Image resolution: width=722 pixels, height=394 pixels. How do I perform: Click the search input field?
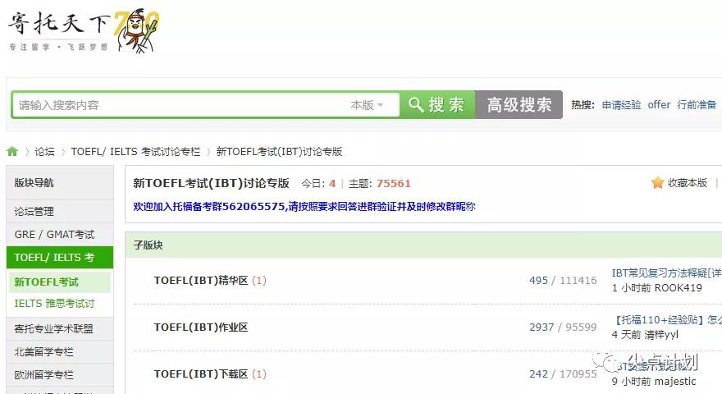point(180,105)
